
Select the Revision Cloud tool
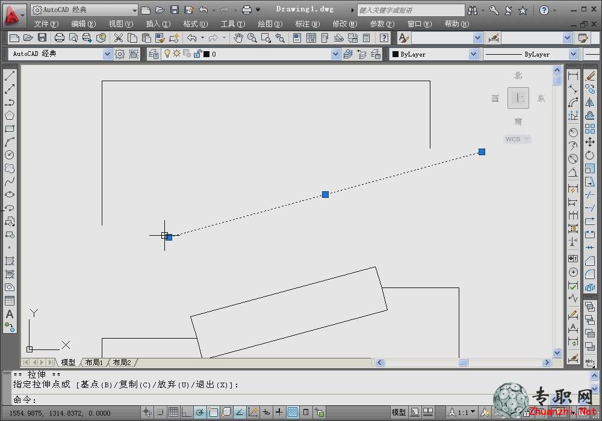(10, 168)
